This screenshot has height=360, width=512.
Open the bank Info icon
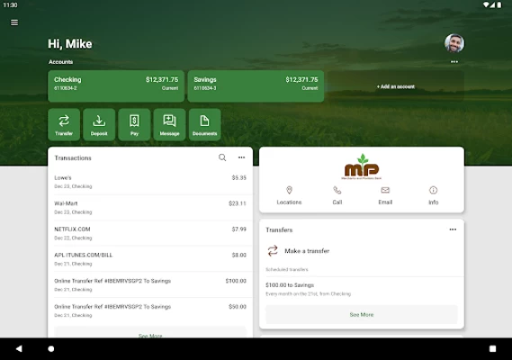coord(434,190)
